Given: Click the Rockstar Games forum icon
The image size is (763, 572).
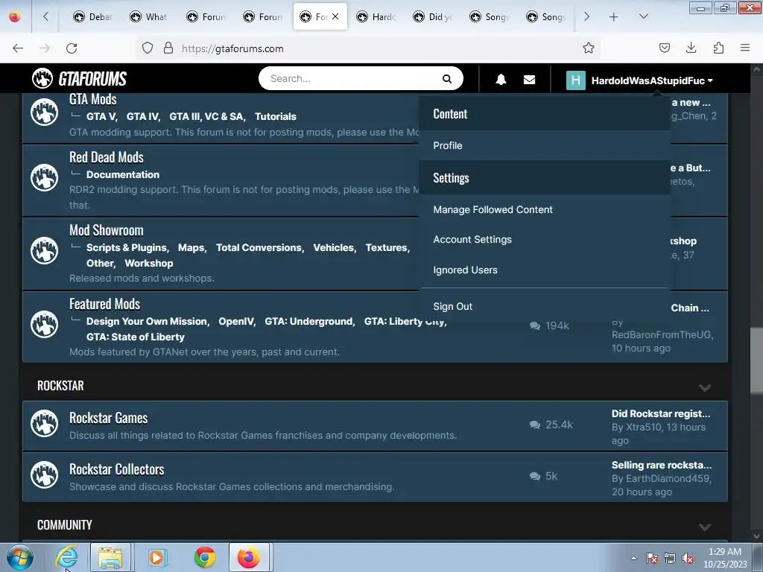Looking at the screenshot, I should 44,423.
